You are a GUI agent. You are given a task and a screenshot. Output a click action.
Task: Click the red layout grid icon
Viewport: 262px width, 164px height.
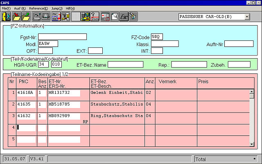pos(105,17)
